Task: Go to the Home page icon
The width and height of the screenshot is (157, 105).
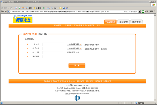Action: [x=23, y=8]
